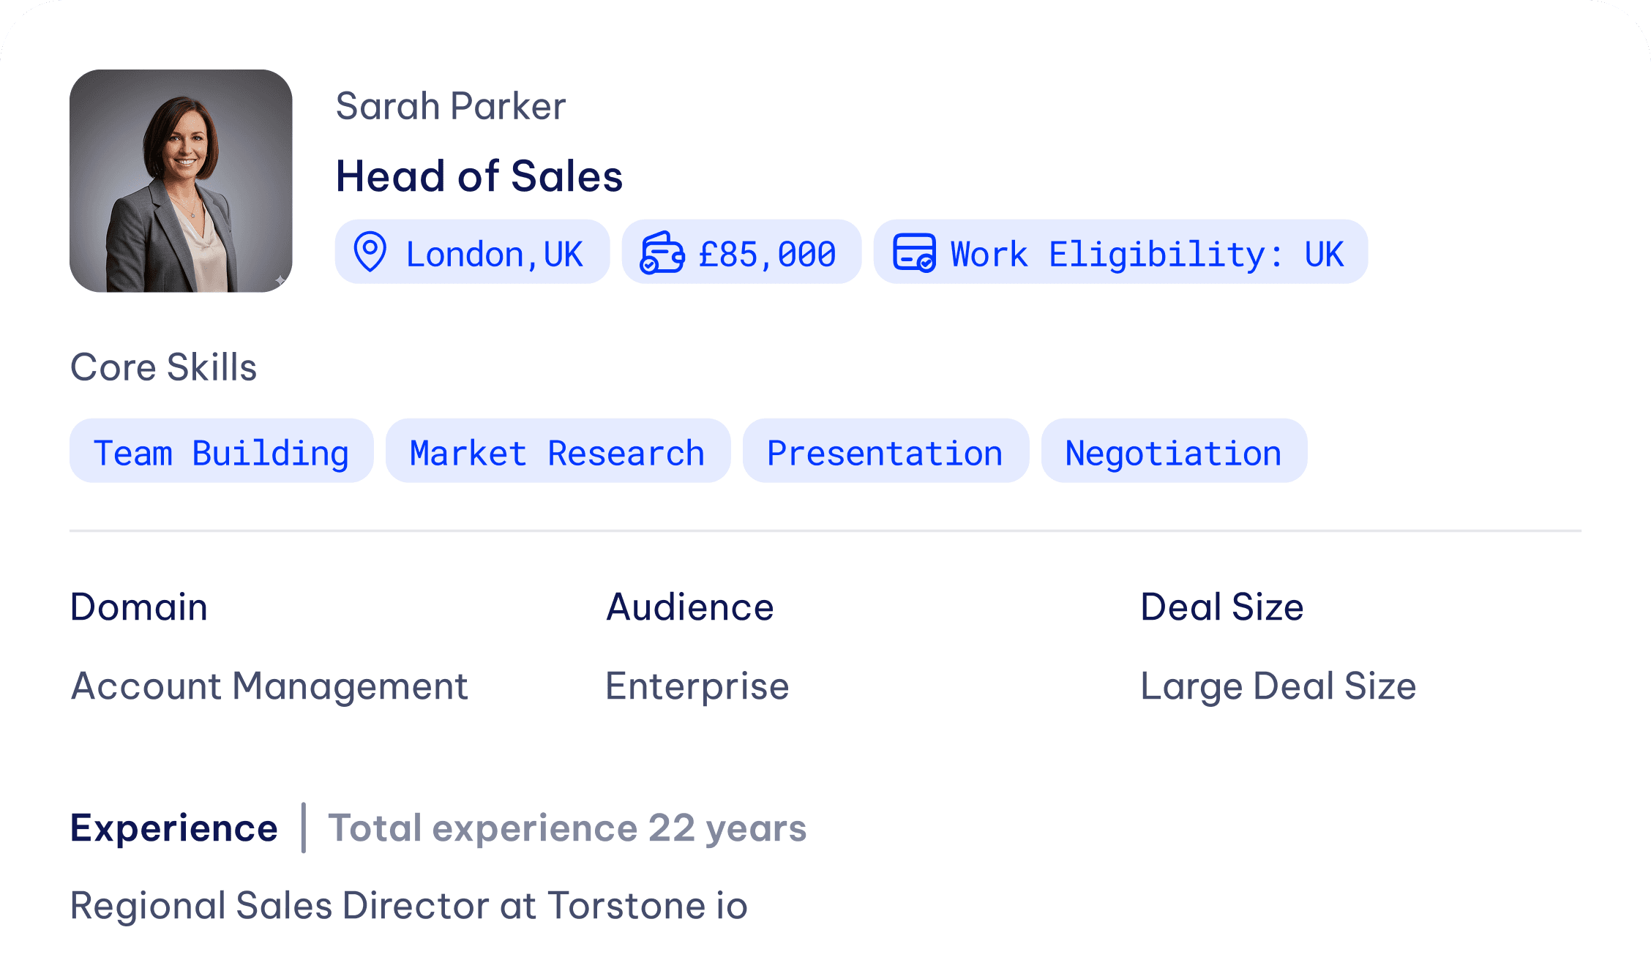
Task: Open Sarah Parker's profile photo
Action: coord(181,181)
